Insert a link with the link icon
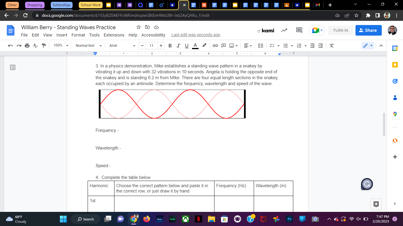 [215, 46]
